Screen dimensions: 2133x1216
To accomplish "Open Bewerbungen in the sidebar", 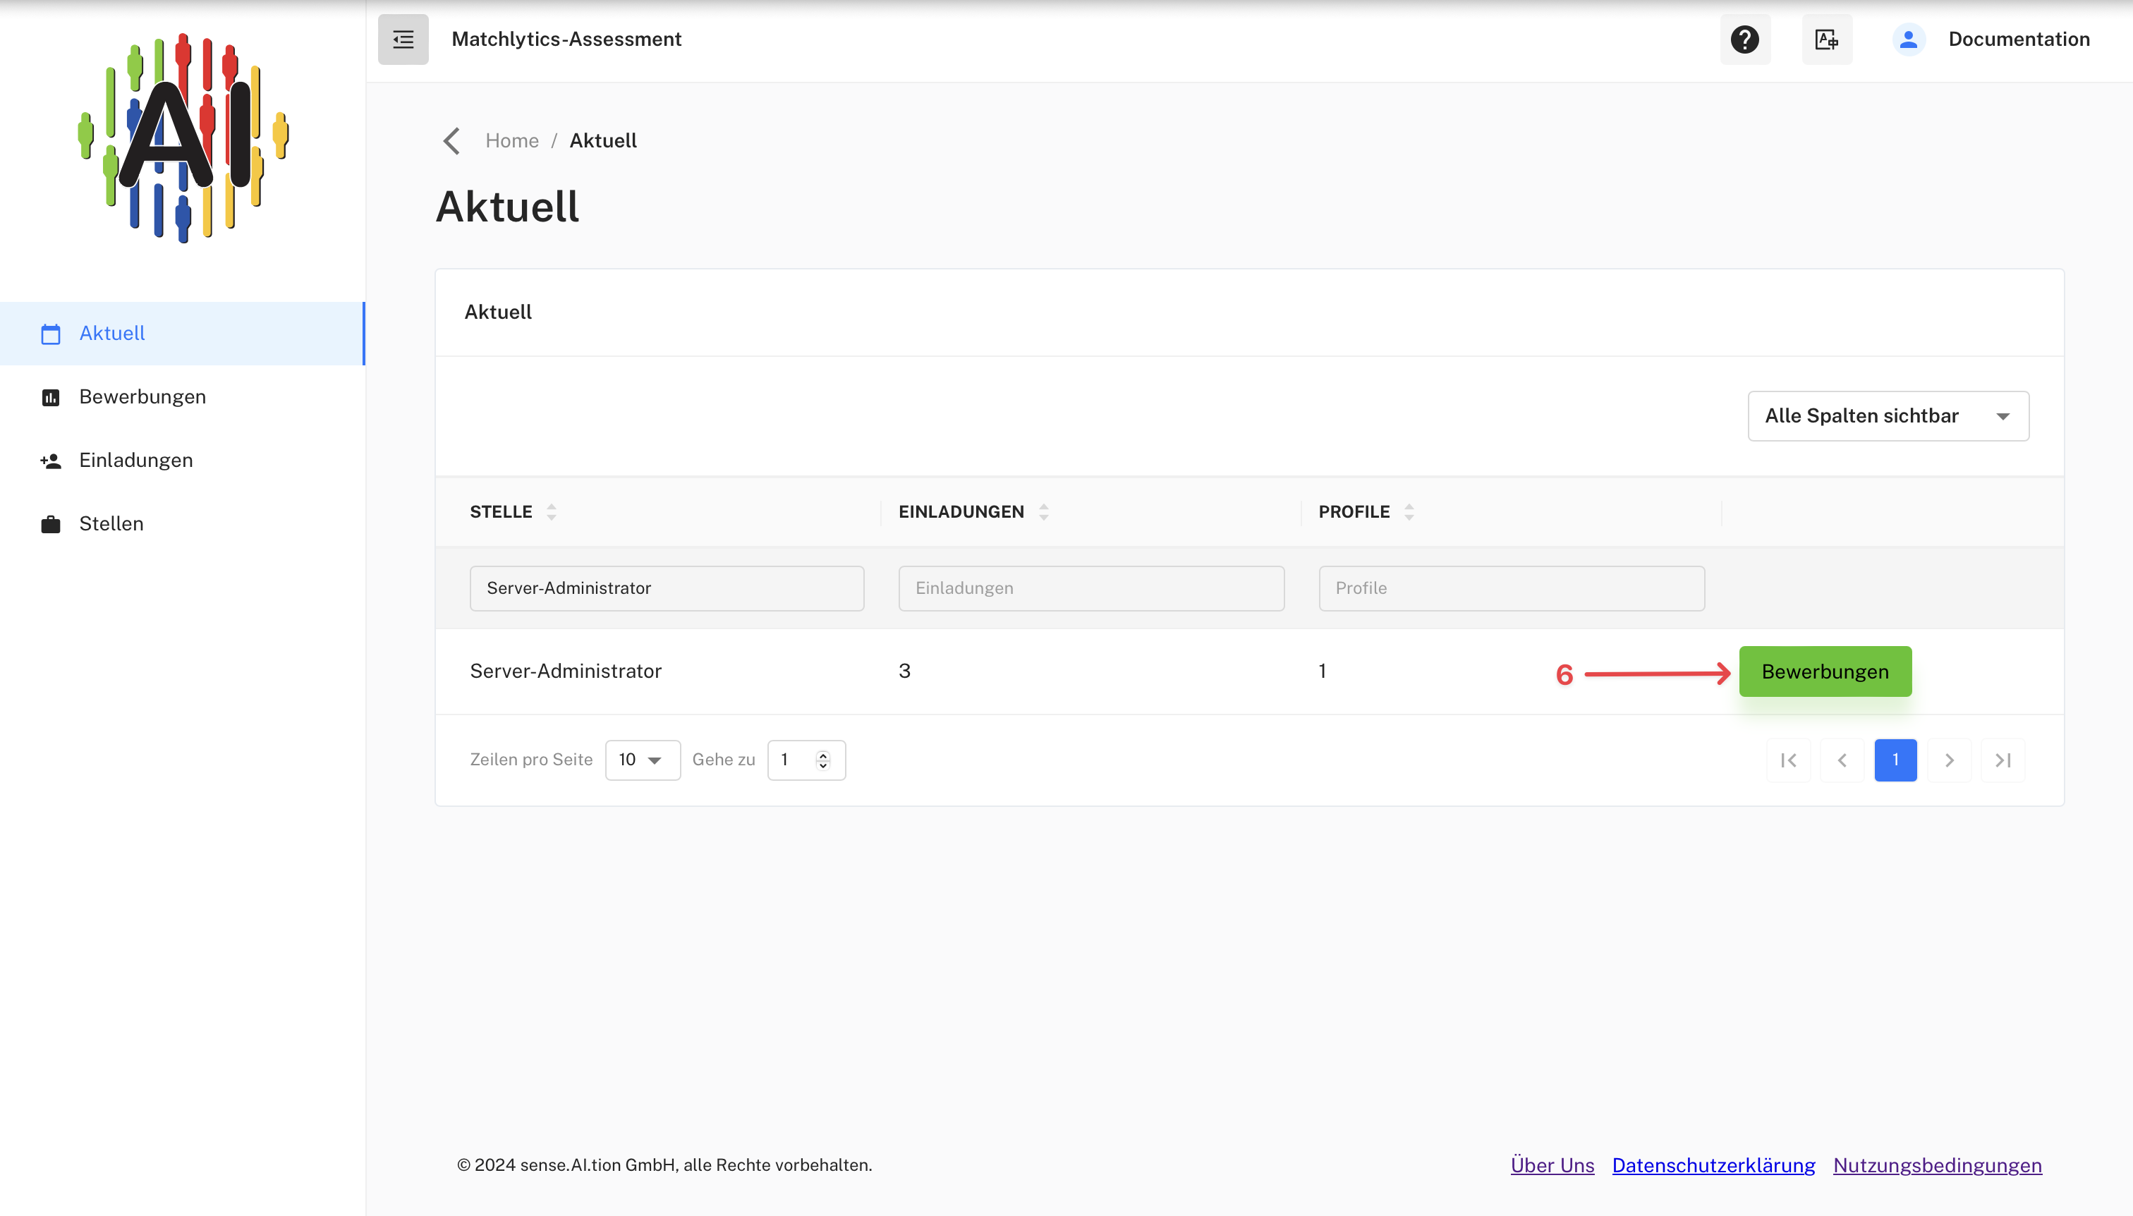I will (182, 396).
